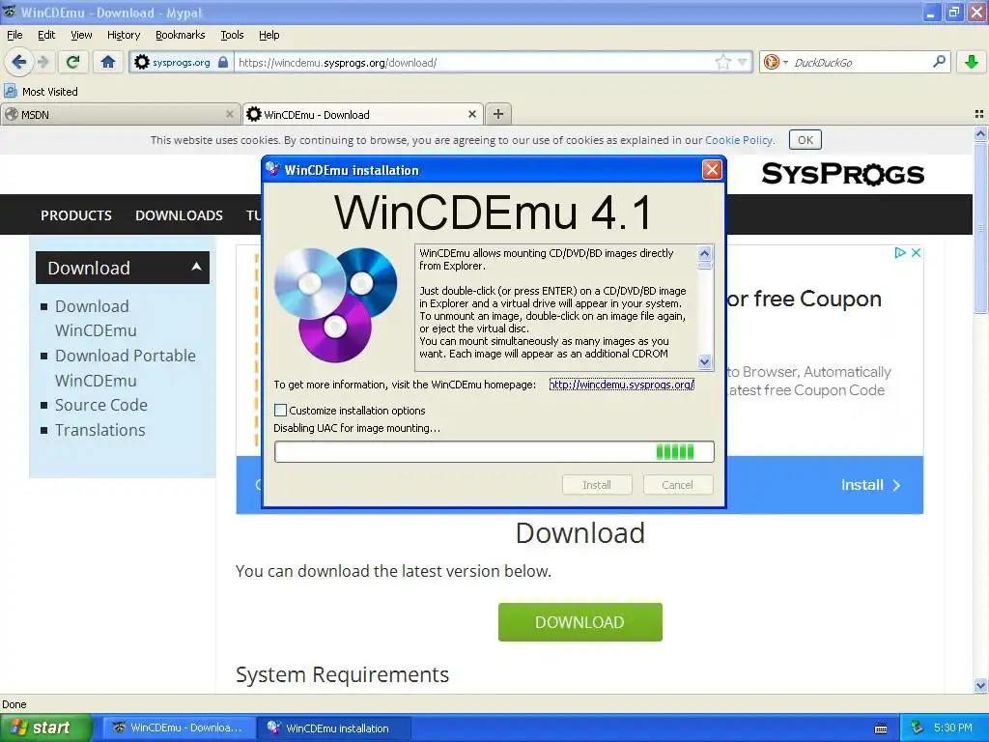Click the green DOWNLOAD button
989x742 pixels.
click(x=579, y=622)
